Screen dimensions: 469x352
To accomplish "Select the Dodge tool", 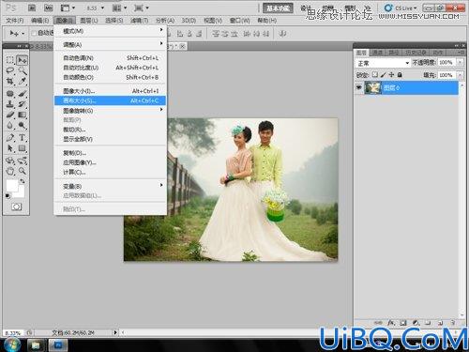I will (23, 125).
